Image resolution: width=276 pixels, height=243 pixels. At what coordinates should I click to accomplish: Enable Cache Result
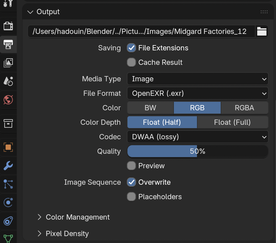pyautogui.click(x=131, y=62)
